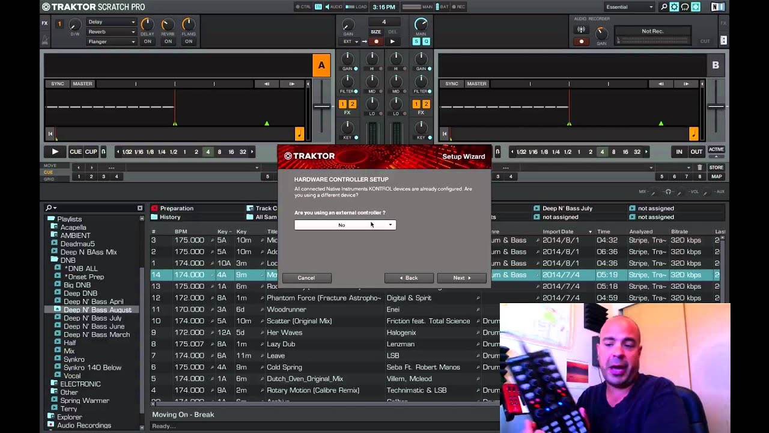769x433 pixels.
Task: Click trash icon next to STORE
Action: click(x=699, y=168)
